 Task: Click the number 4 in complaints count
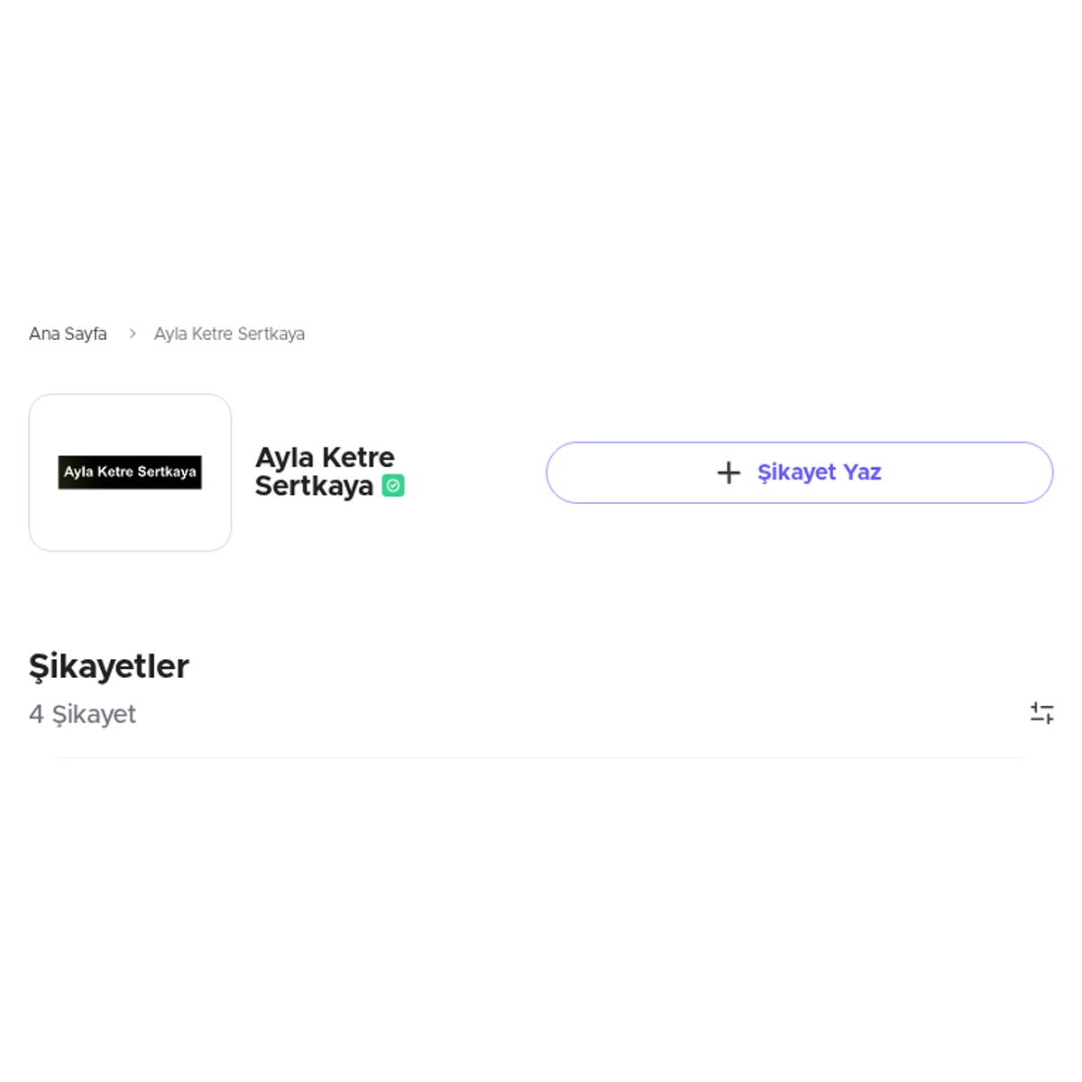36,714
